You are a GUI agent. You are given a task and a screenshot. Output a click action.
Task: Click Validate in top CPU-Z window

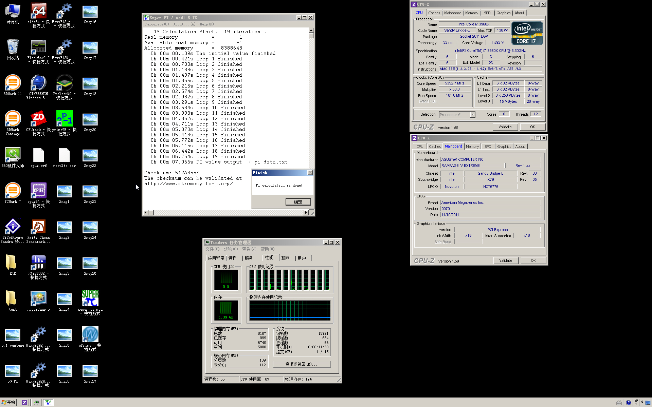tap(505, 127)
